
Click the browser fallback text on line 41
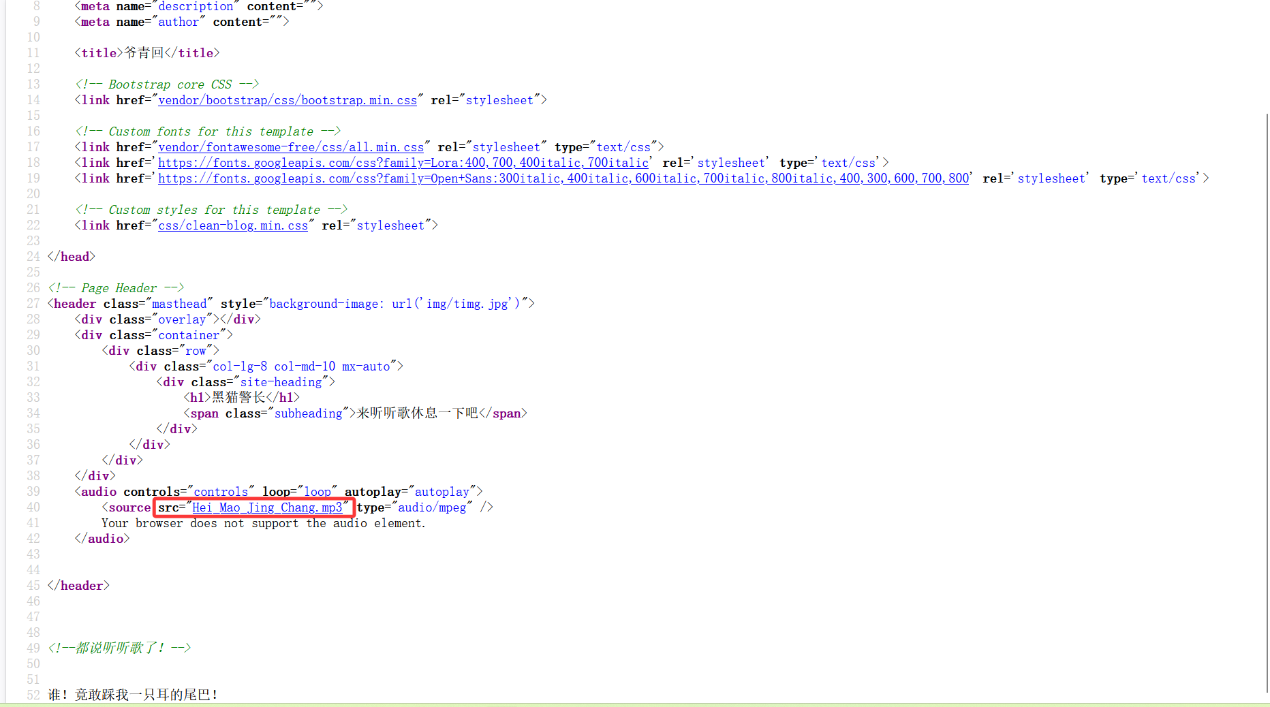click(263, 523)
